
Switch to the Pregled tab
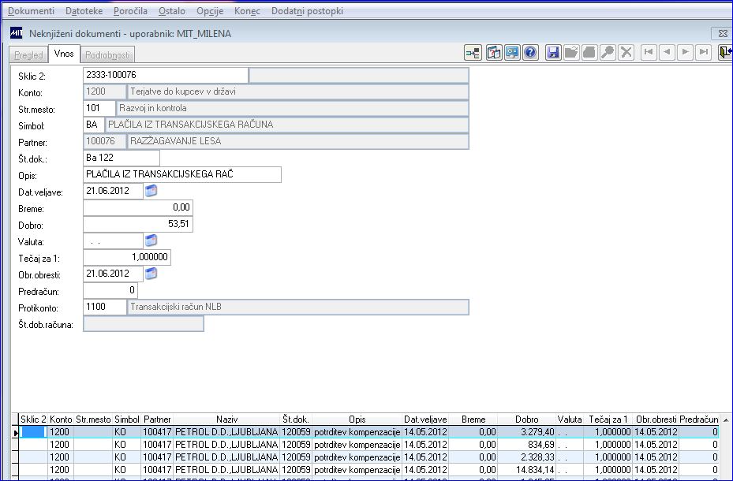[30, 54]
